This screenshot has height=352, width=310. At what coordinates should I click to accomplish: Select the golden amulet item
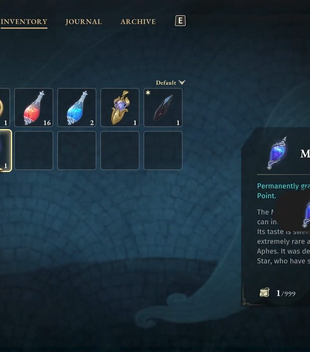pyautogui.click(x=120, y=108)
